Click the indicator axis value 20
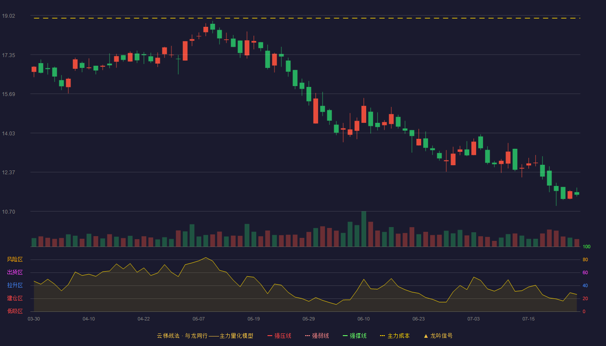This screenshot has height=346, width=606. (585, 299)
